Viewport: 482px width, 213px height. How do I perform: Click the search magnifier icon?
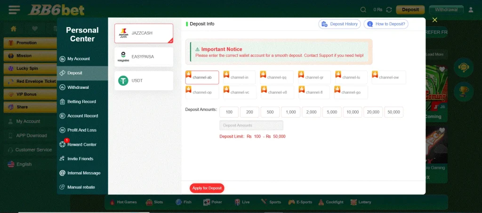pos(363,10)
